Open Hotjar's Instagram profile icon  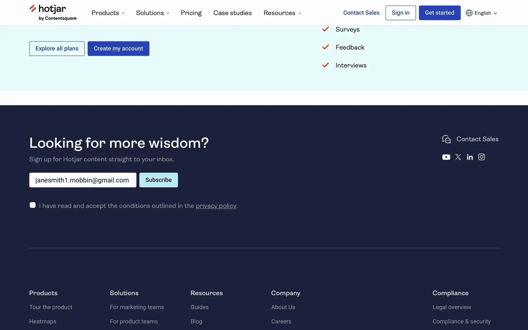point(482,157)
